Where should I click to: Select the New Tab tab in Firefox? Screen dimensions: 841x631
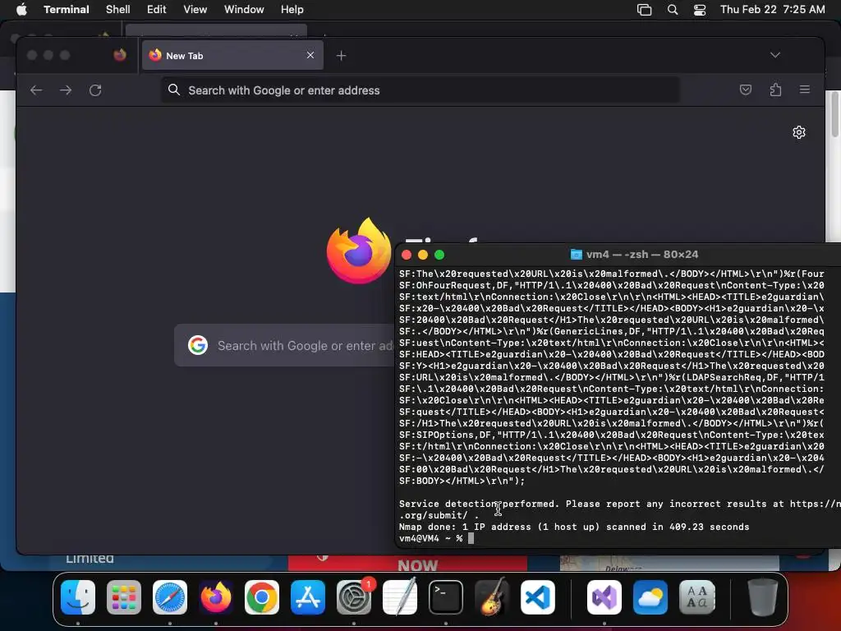coord(232,55)
